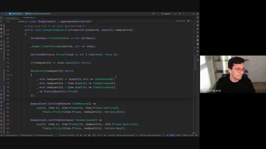
Task: Open the coverage shield tool window icon
Action: pyautogui.click(x=198, y=60)
